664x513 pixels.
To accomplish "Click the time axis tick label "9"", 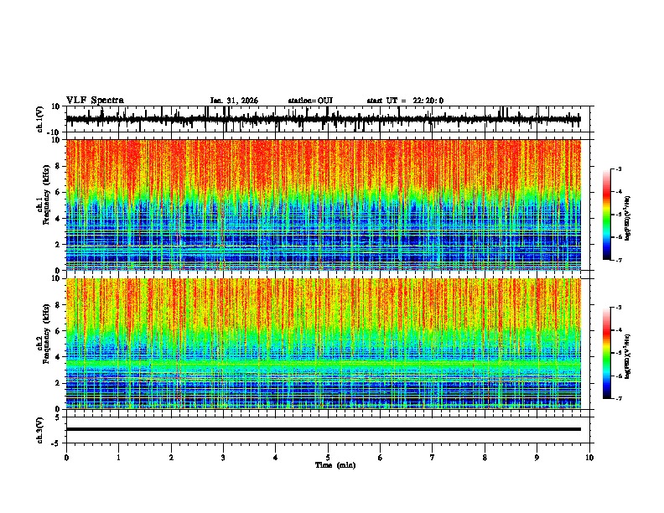I will pos(537,458).
